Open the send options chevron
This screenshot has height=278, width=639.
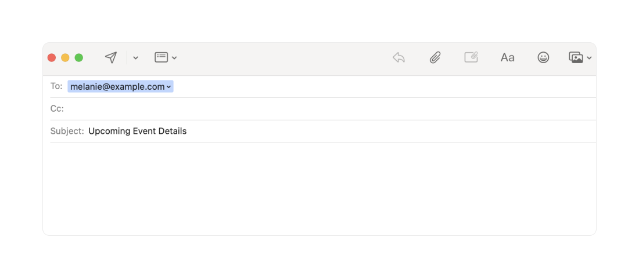click(136, 58)
